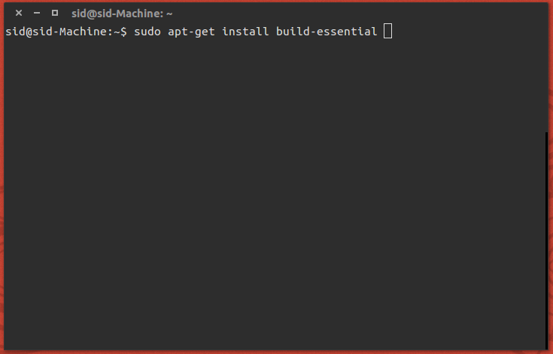Click the tilde in the window title
The height and width of the screenshot is (354, 553).
171,13
